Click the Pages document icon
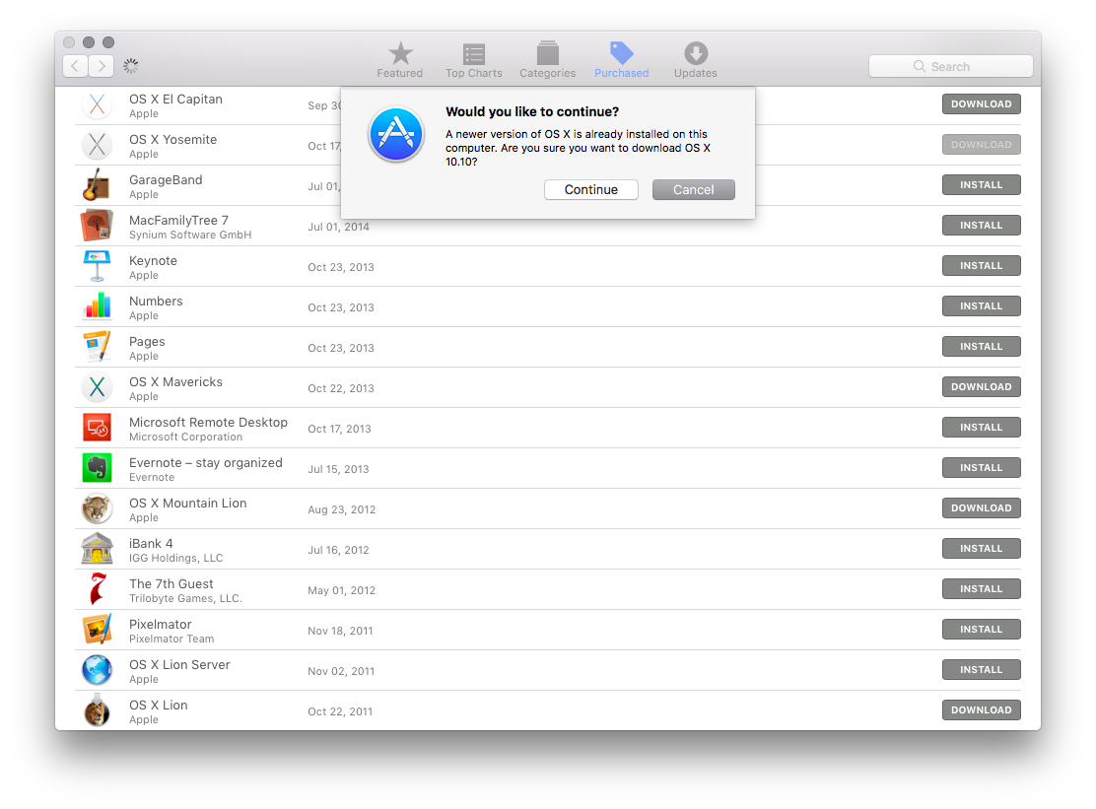The width and height of the screenshot is (1096, 809). click(98, 347)
